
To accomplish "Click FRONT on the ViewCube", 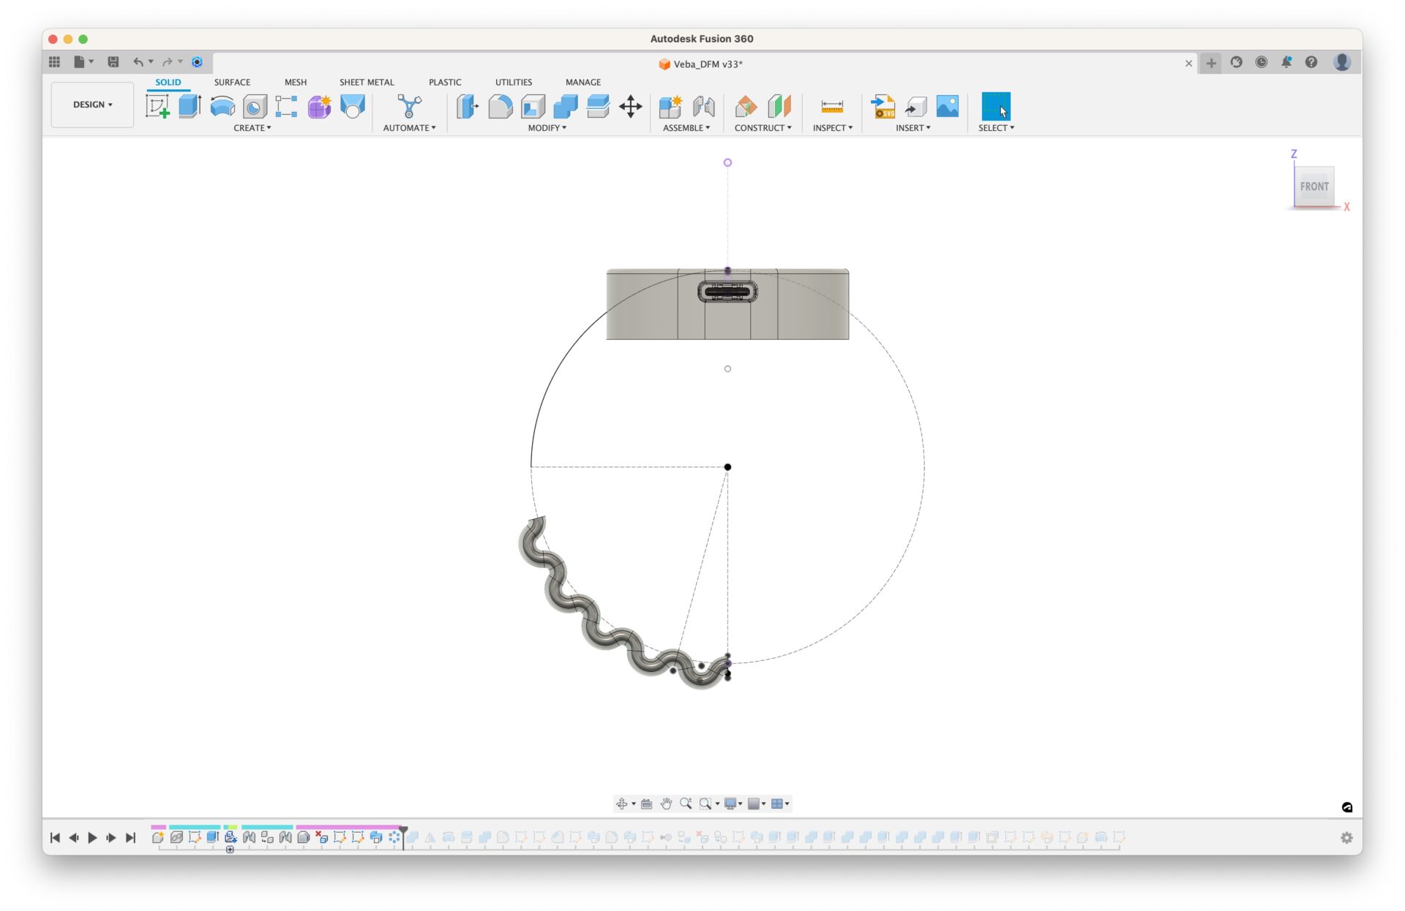I will [x=1314, y=186].
